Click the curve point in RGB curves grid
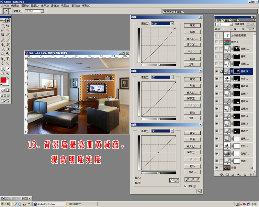Image resolution: width=259 pixels, height=207 pixels. click(153, 52)
